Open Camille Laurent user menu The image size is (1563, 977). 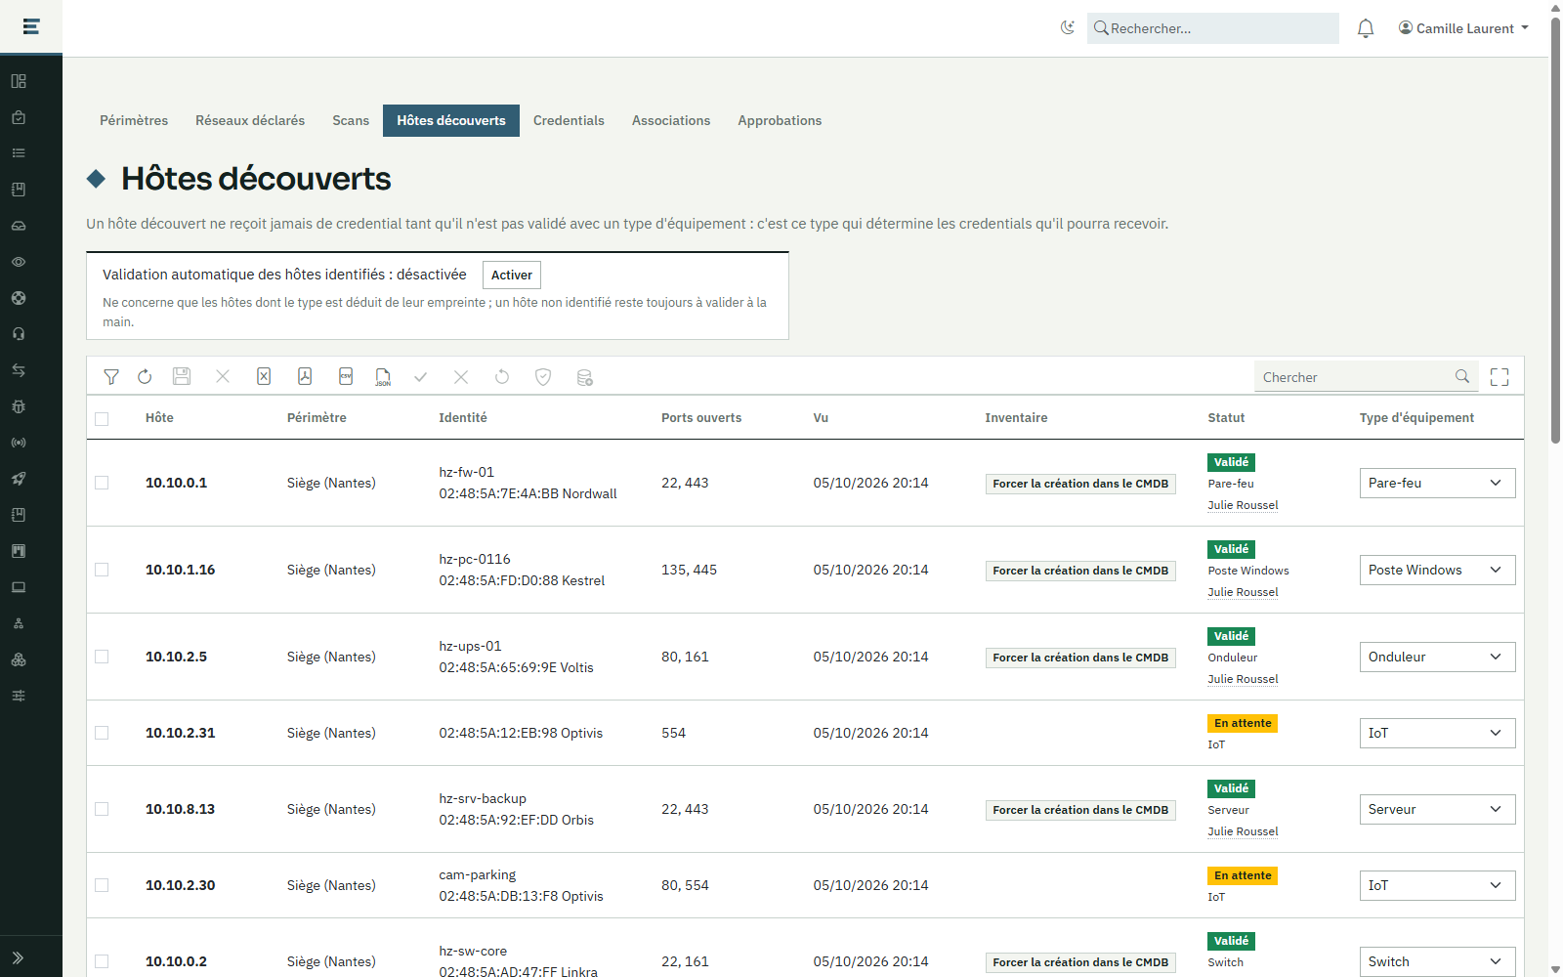1463,28
